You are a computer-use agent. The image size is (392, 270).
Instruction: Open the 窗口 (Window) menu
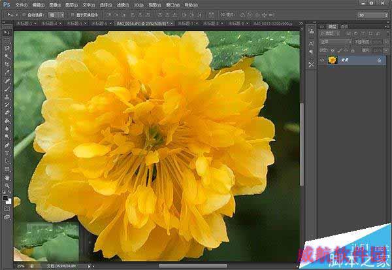[x=172, y=5]
